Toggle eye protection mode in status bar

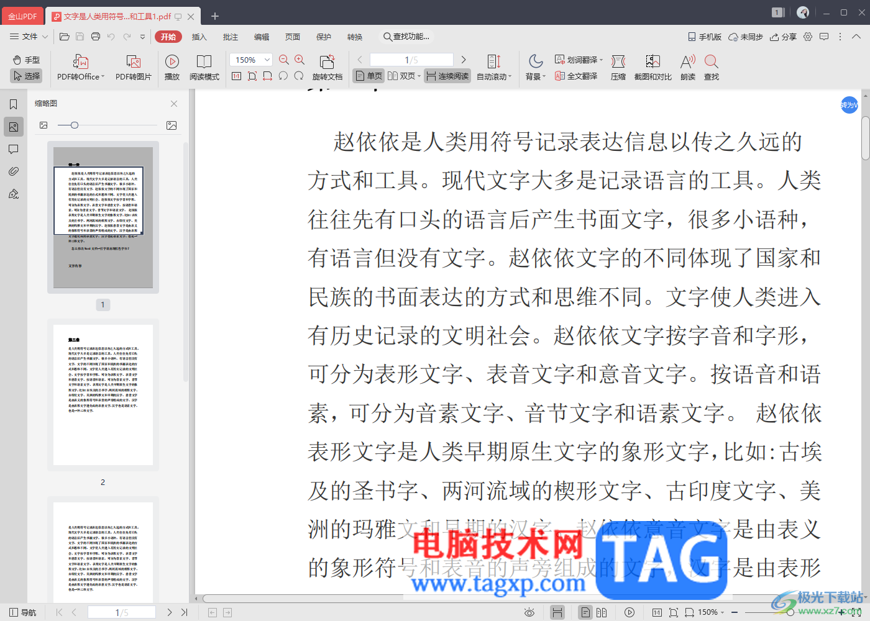(529, 612)
